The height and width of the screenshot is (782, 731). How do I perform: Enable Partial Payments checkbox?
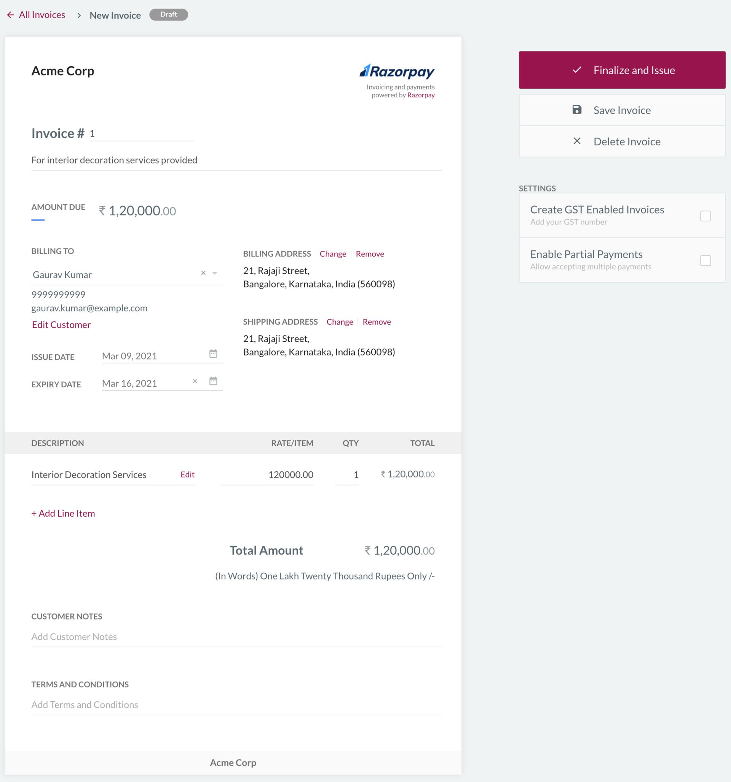tap(705, 260)
